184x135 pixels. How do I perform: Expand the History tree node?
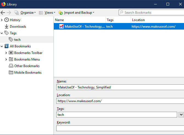pos(2,20)
